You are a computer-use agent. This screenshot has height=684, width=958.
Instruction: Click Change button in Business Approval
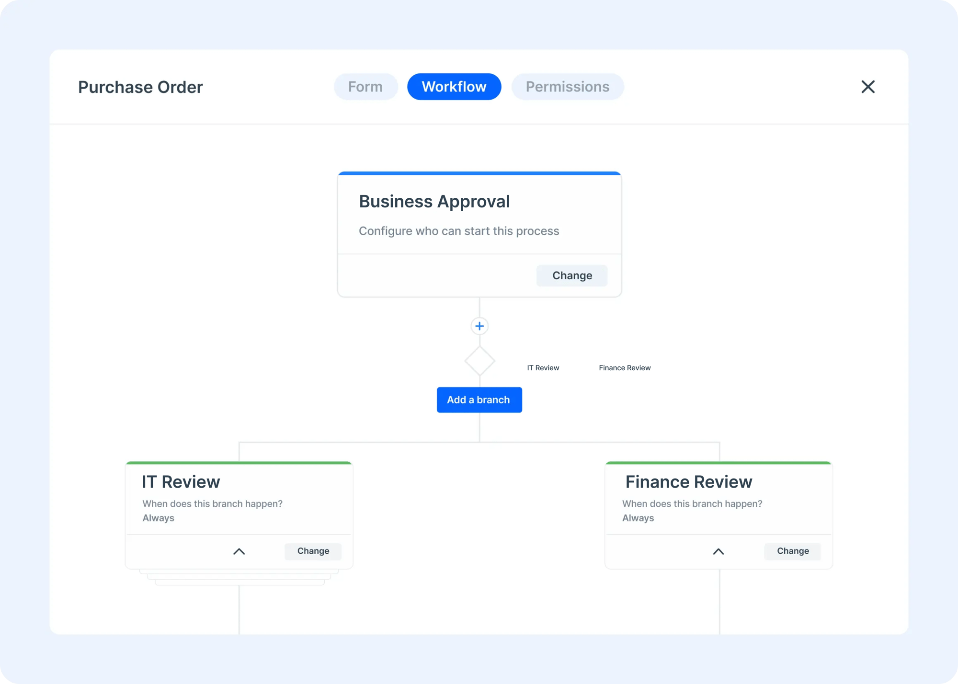(571, 275)
